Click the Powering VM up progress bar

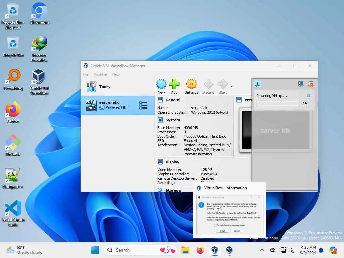(x=278, y=104)
